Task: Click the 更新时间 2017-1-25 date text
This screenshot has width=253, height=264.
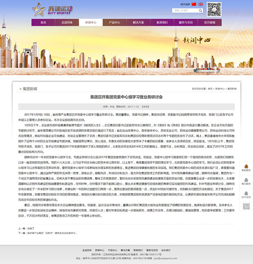Action: [128, 107]
